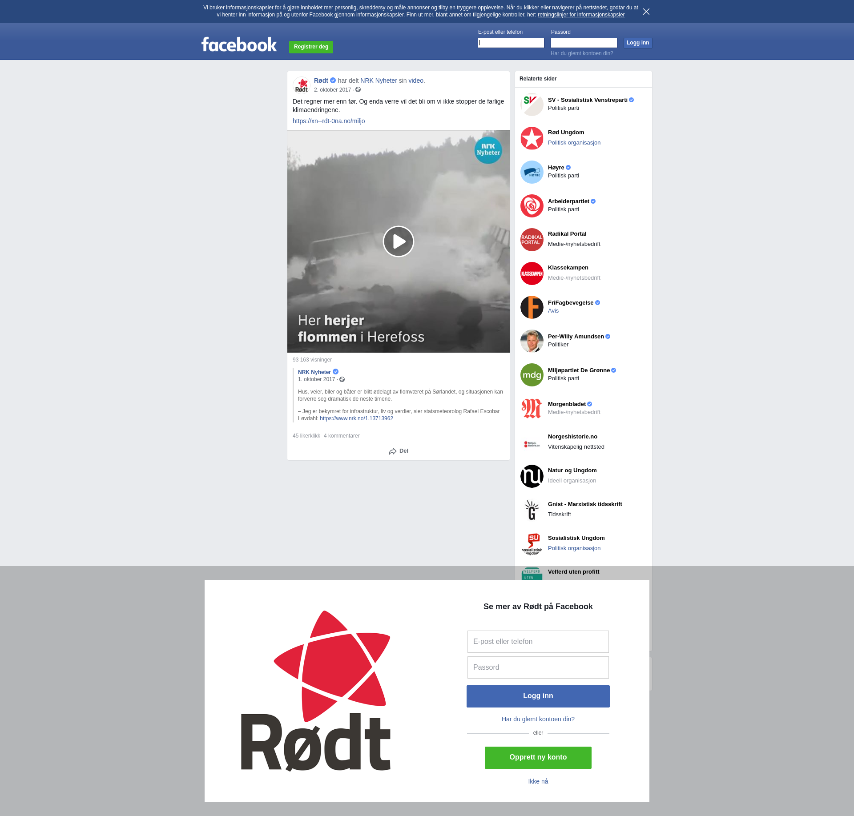Open the NRK Nyheter video badge
Screen dimensions: 854x816
click(488, 150)
